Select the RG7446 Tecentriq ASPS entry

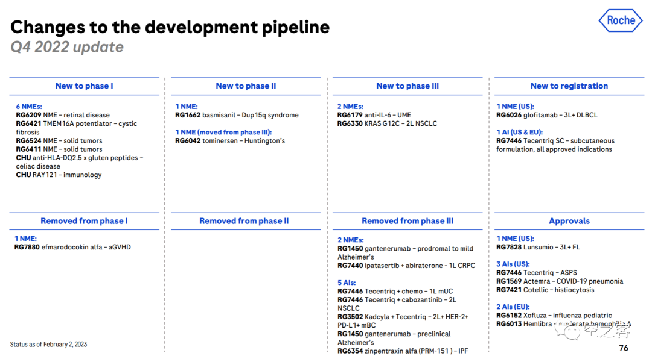coord(537,273)
